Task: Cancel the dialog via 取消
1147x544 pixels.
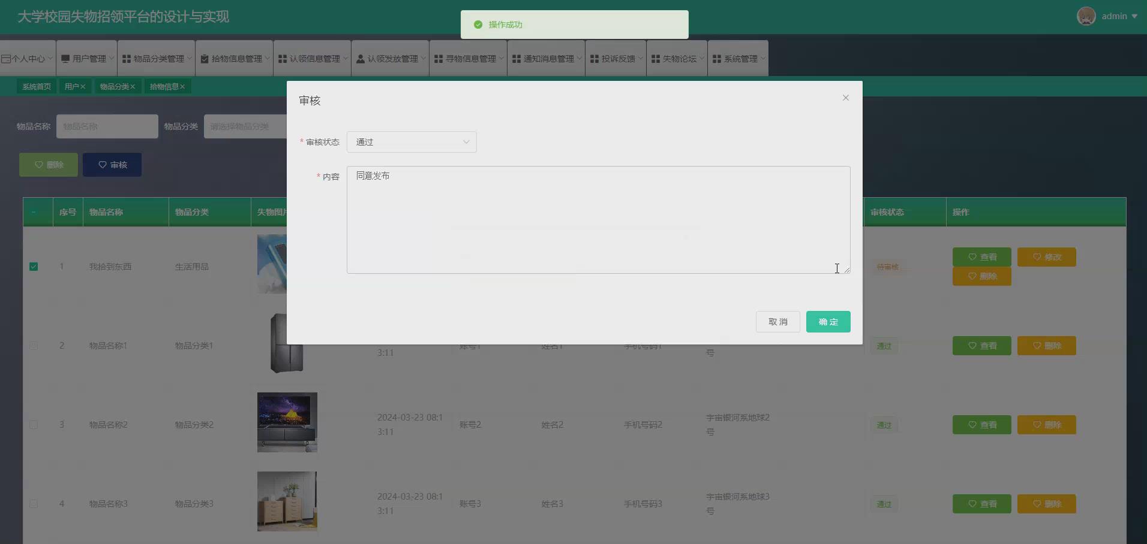Action: pyautogui.click(x=777, y=322)
